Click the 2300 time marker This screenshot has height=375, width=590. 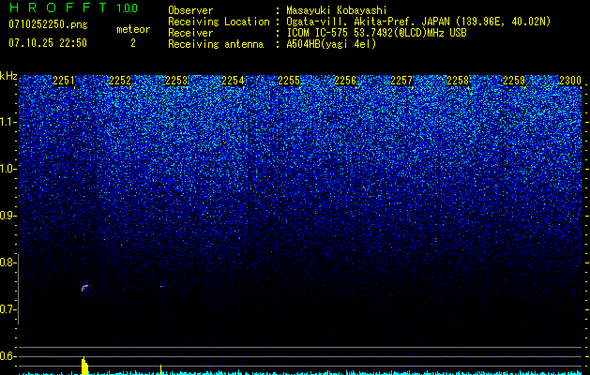click(x=570, y=81)
